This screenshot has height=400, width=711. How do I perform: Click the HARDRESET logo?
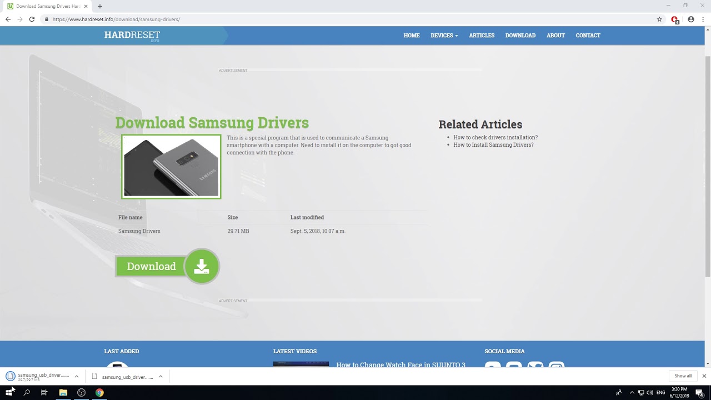click(x=132, y=36)
